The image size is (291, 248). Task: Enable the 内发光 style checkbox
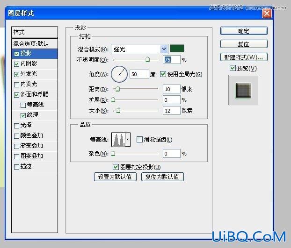point(16,85)
